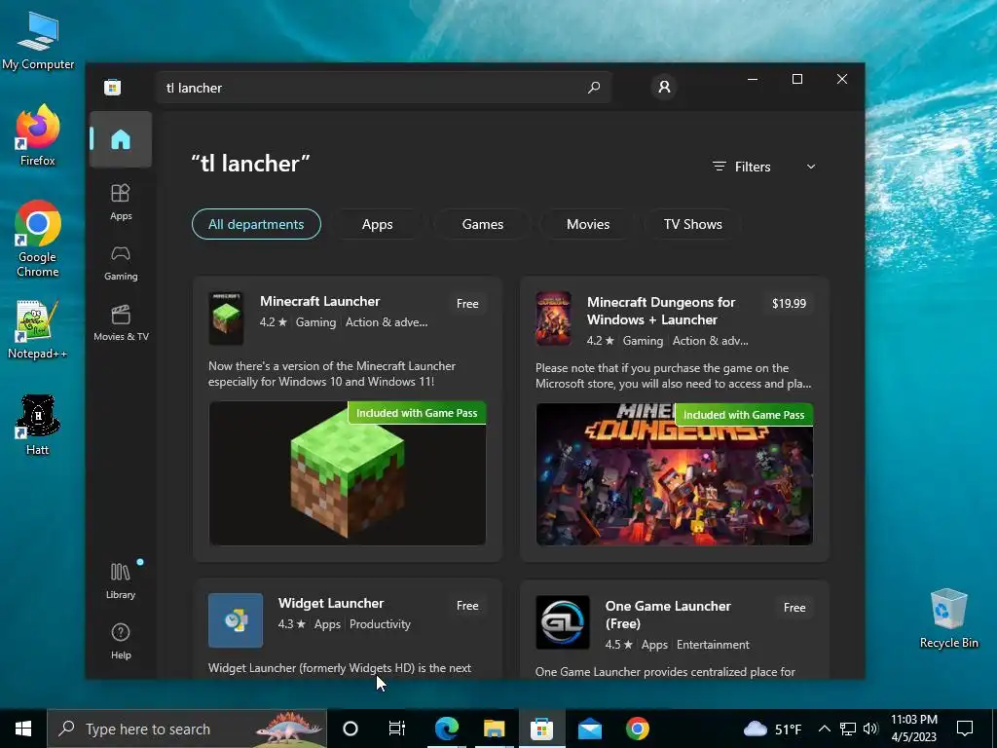The image size is (997, 748).
Task: Select the Apps department filter
Action: pyautogui.click(x=377, y=224)
